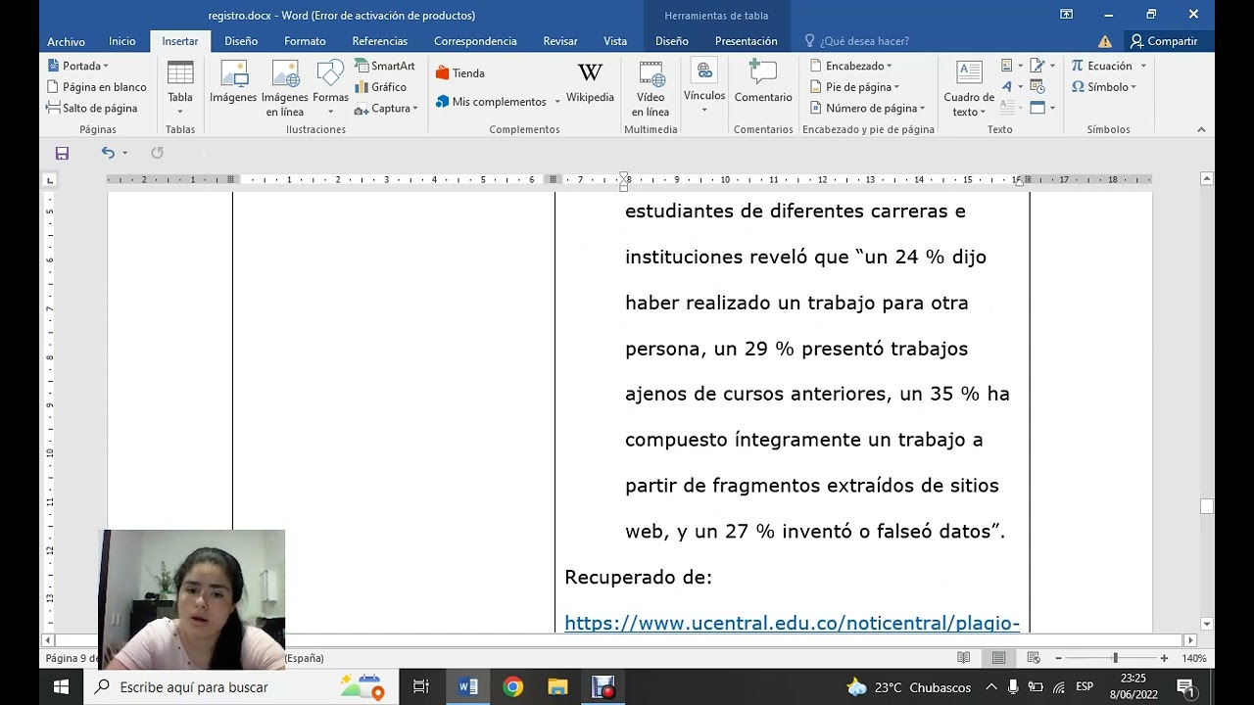Open the Tabla insert button
The width and height of the screenshot is (1254, 705).
(180, 87)
